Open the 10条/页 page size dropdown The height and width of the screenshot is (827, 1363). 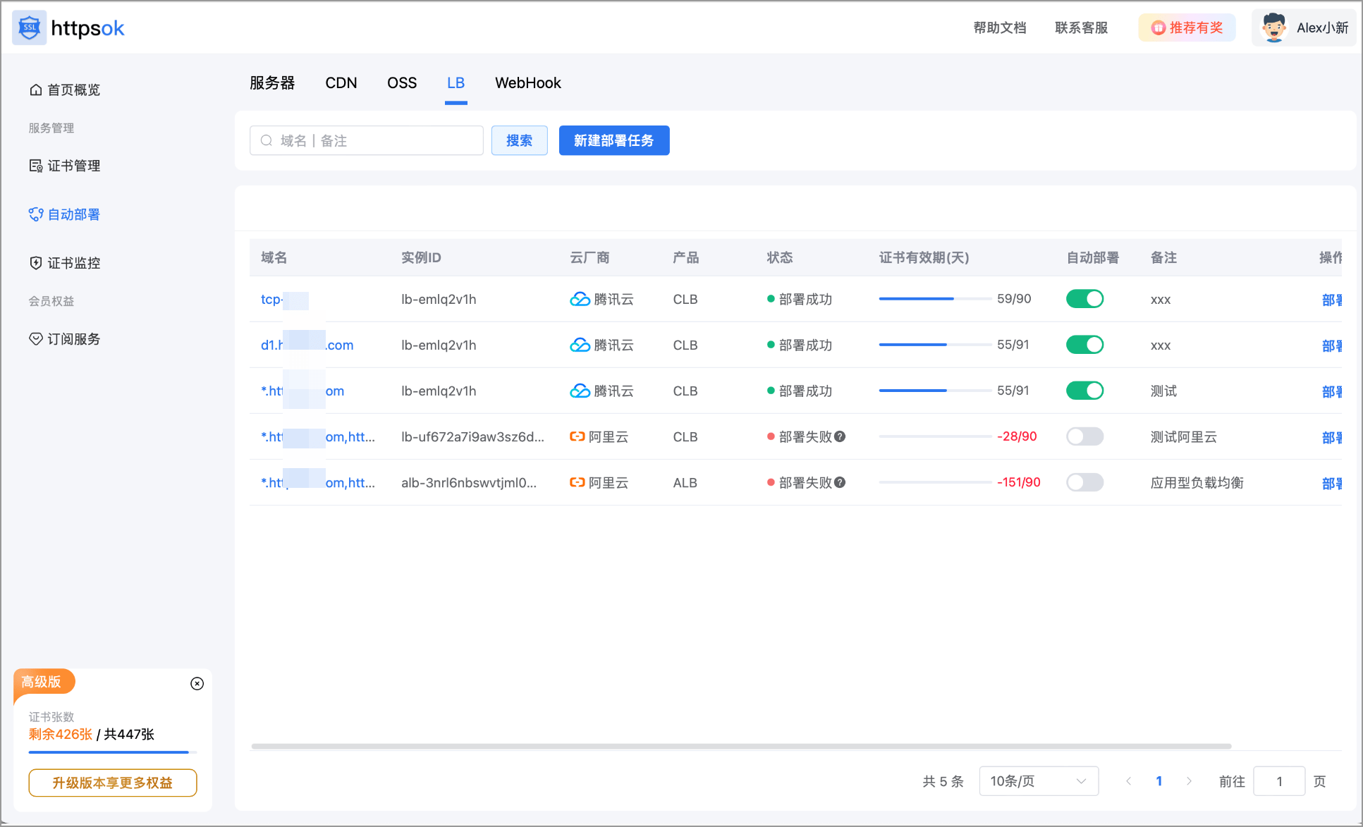(x=1039, y=781)
